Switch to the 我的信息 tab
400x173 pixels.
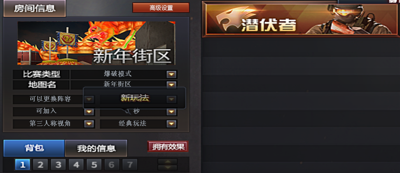(96, 148)
